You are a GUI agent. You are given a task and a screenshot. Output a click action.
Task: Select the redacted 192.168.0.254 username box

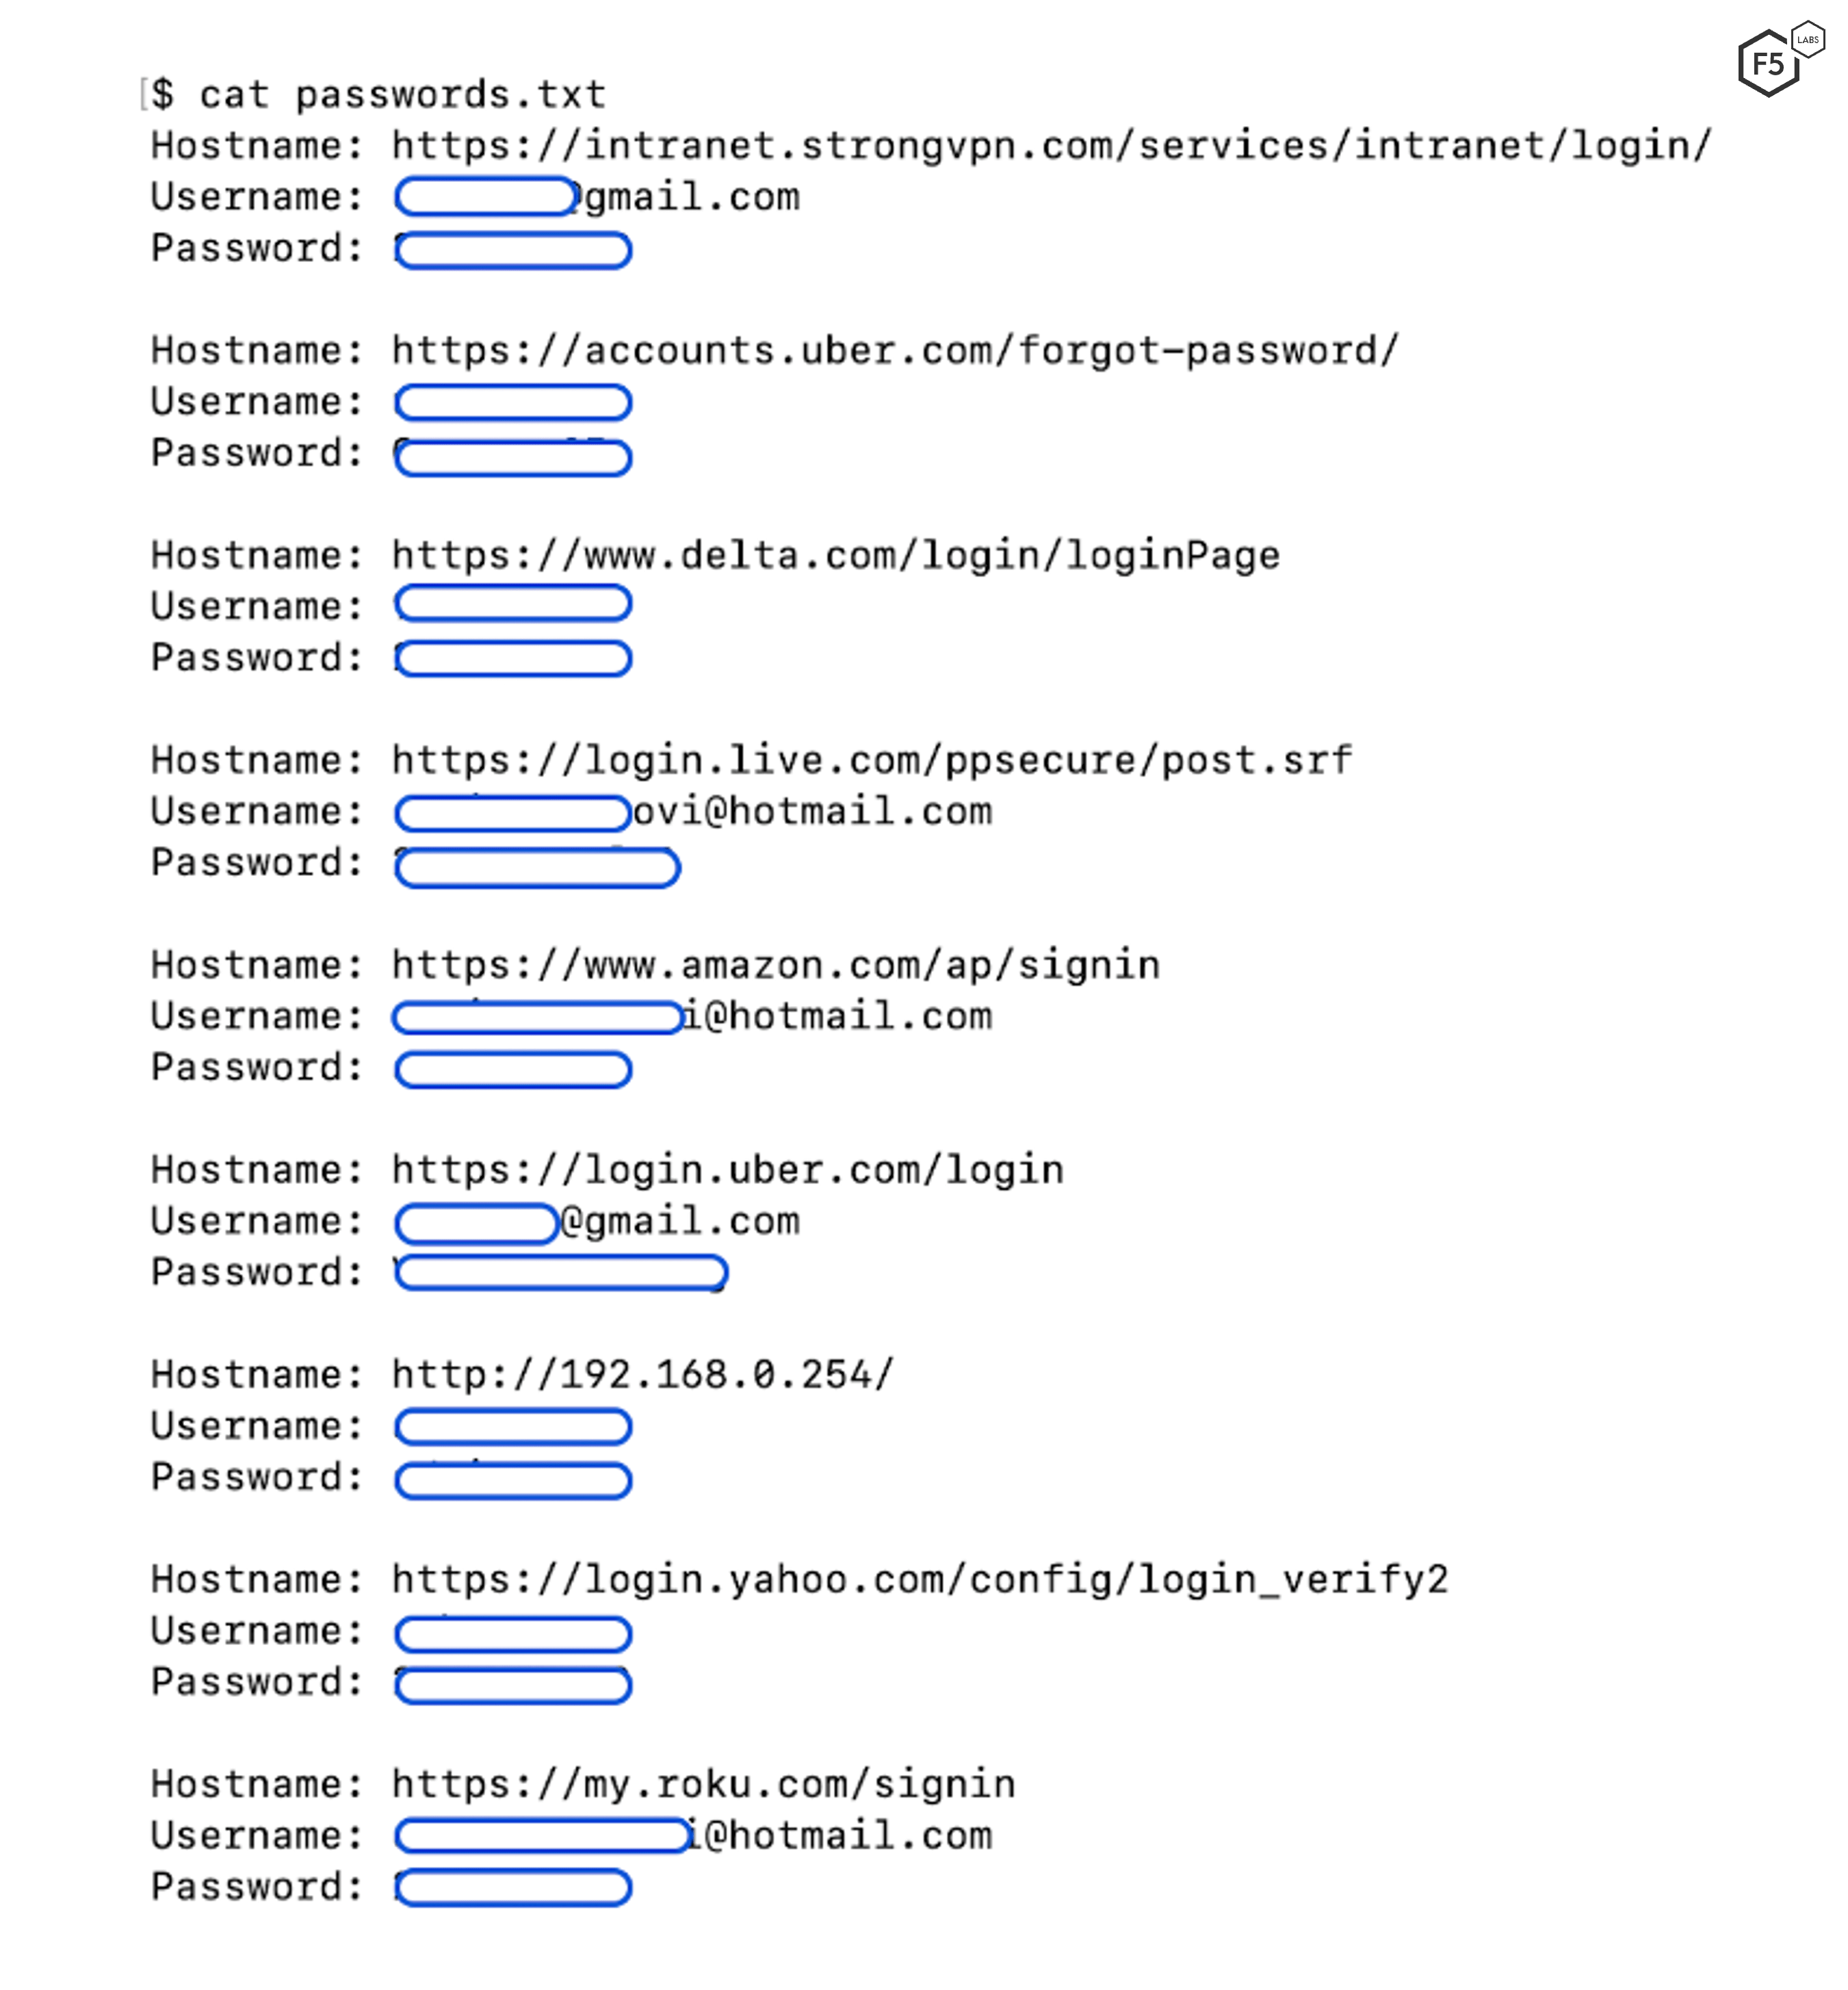click(x=513, y=1427)
